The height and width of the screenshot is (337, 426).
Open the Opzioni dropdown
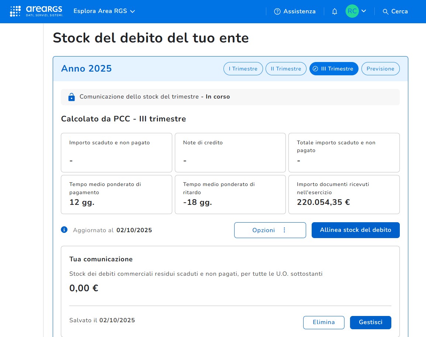270,230
